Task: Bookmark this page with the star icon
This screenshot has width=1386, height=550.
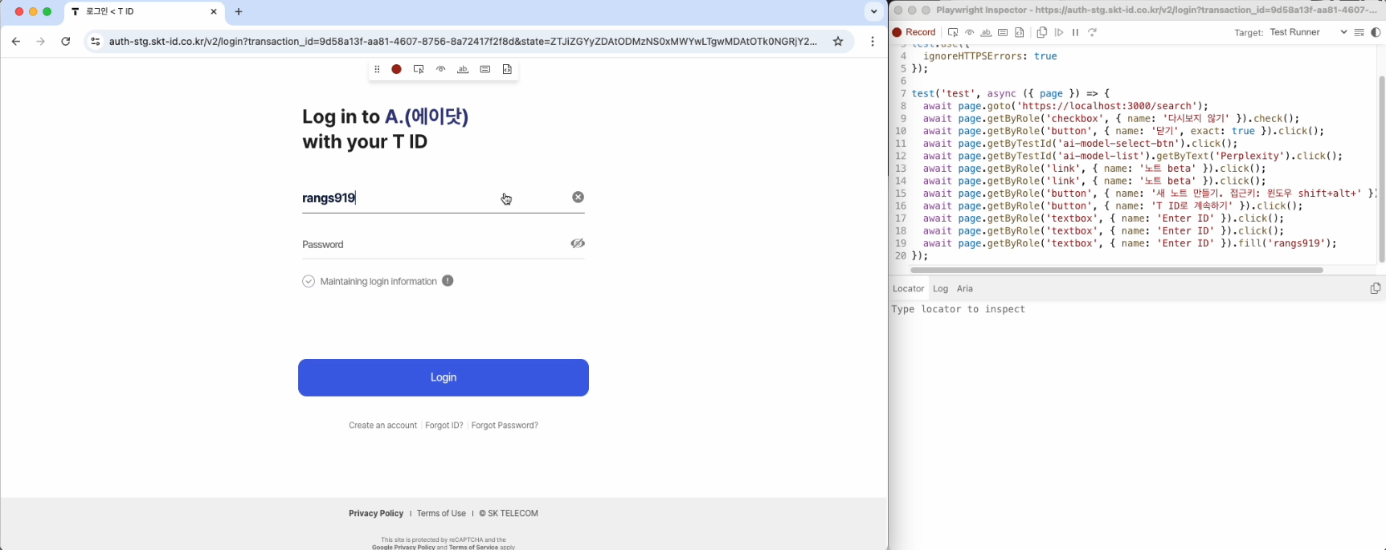Action: (x=838, y=42)
